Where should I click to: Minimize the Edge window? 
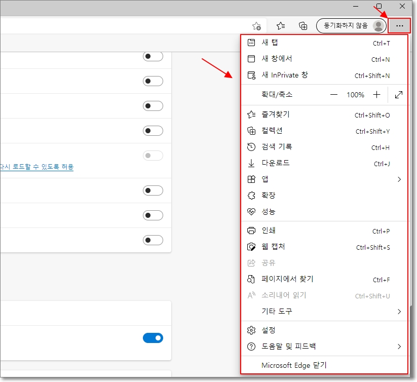pos(356,6)
